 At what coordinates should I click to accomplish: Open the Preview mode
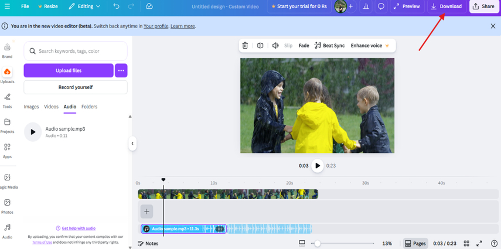(x=407, y=6)
